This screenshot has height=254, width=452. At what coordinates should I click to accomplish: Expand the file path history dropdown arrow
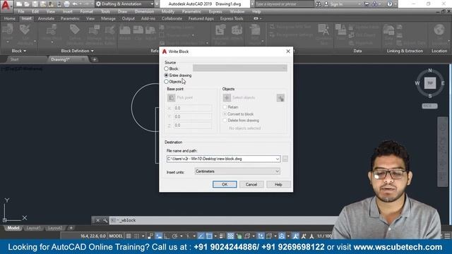coord(278,159)
